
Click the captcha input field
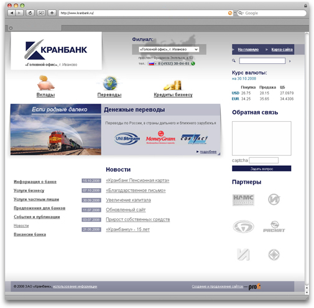click(264, 160)
